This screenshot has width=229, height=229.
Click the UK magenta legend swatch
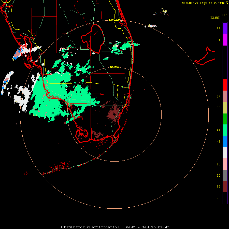pyautogui.click(x=225, y=40)
